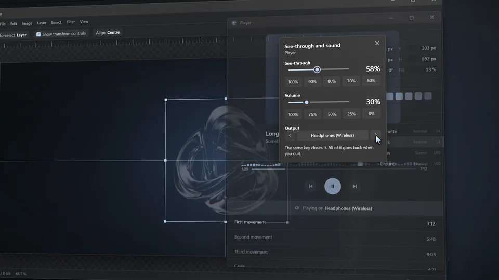This screenshot has width=499, height=280.
Task: Click the 66.7 % zoom value in status bar
Action: coord(21,274)
